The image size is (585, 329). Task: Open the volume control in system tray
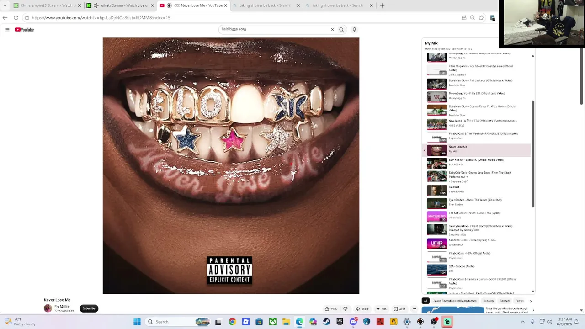pos(549,322)
